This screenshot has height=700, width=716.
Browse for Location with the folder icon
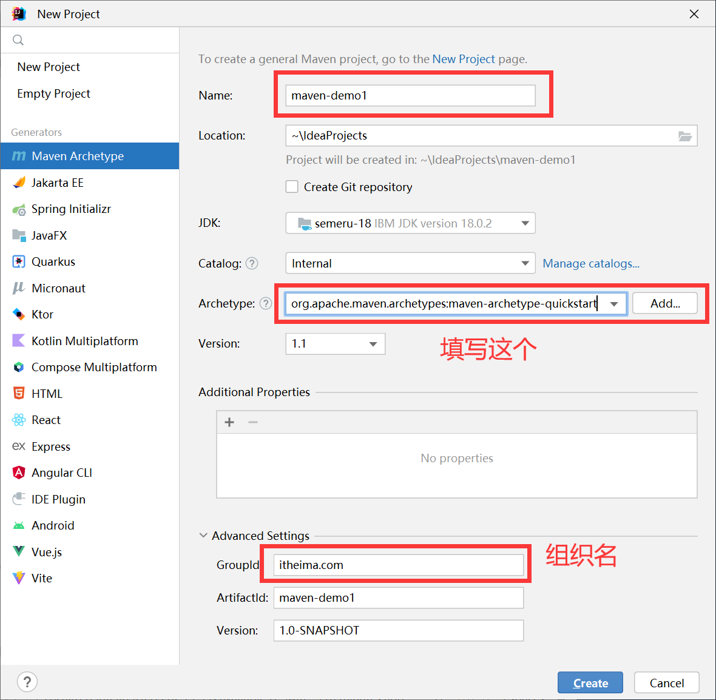[x=684, y=136]
